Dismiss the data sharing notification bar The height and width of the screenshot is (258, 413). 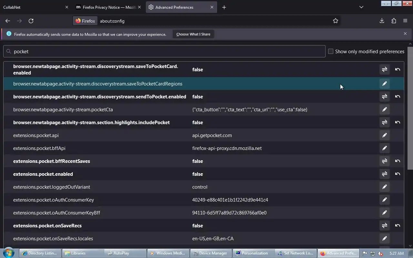[x=405, y=34]
